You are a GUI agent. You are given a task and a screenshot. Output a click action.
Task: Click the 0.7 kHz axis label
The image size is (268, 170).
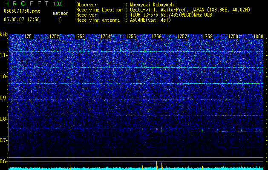point(3,140)
